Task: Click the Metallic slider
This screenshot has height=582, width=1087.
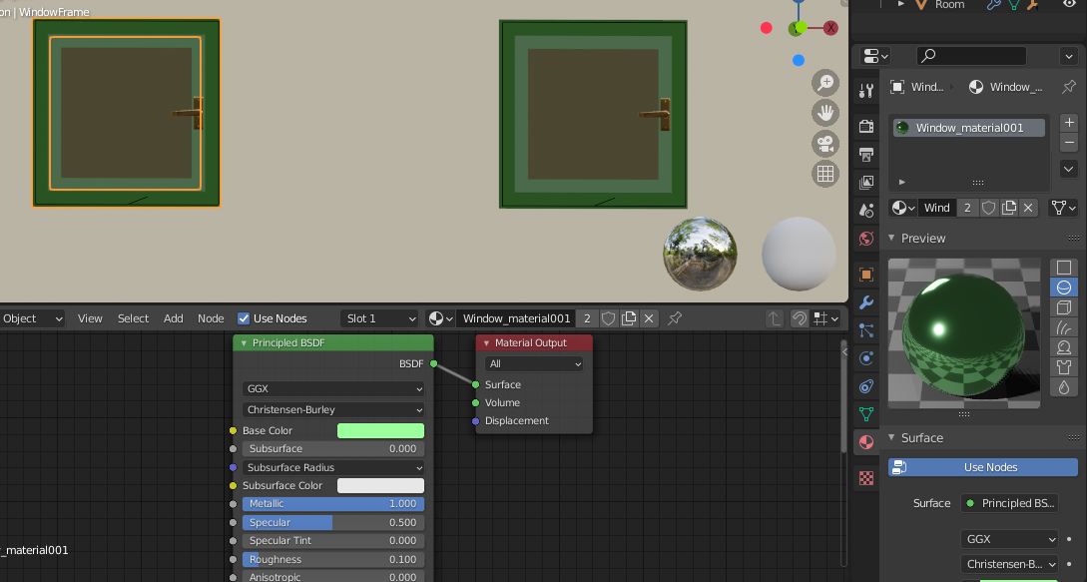Action: 333,504
